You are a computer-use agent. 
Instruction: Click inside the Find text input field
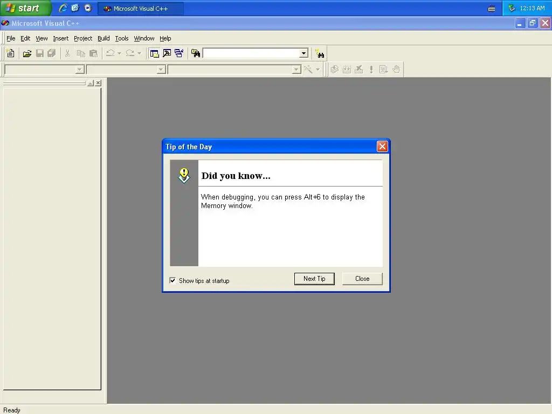click(x=251, y=53)
